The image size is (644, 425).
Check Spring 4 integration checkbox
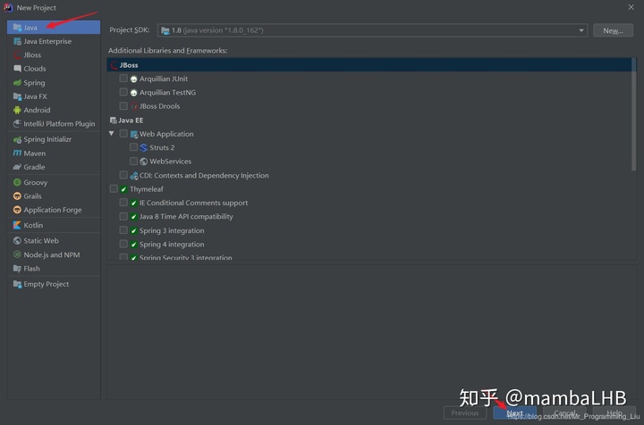pos(123,244)
